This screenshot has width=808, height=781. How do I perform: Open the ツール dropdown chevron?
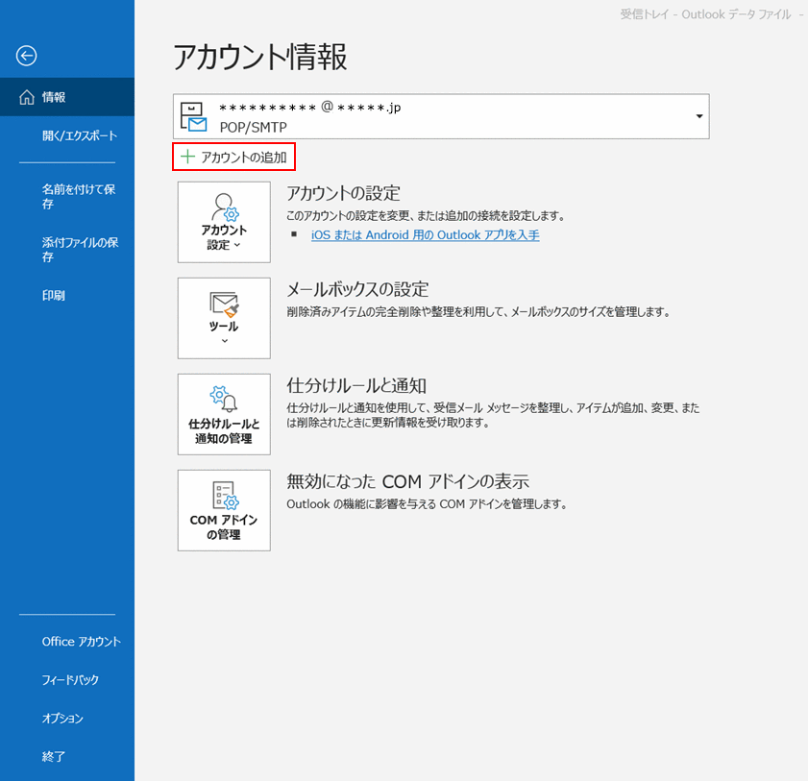click(224, 341)
